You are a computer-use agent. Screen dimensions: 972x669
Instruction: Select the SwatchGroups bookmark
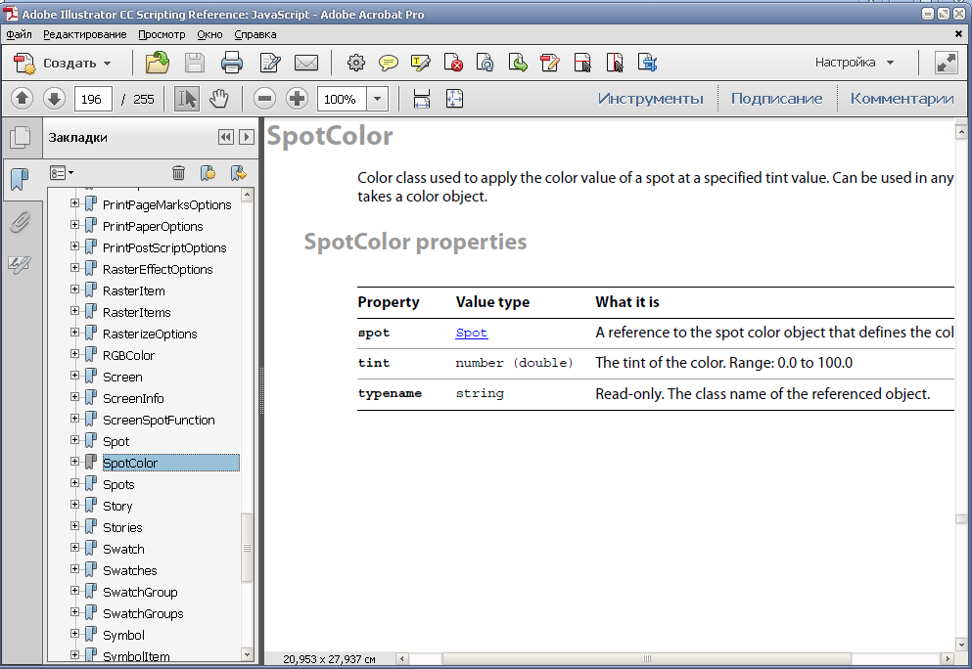(x=143, y=614)
